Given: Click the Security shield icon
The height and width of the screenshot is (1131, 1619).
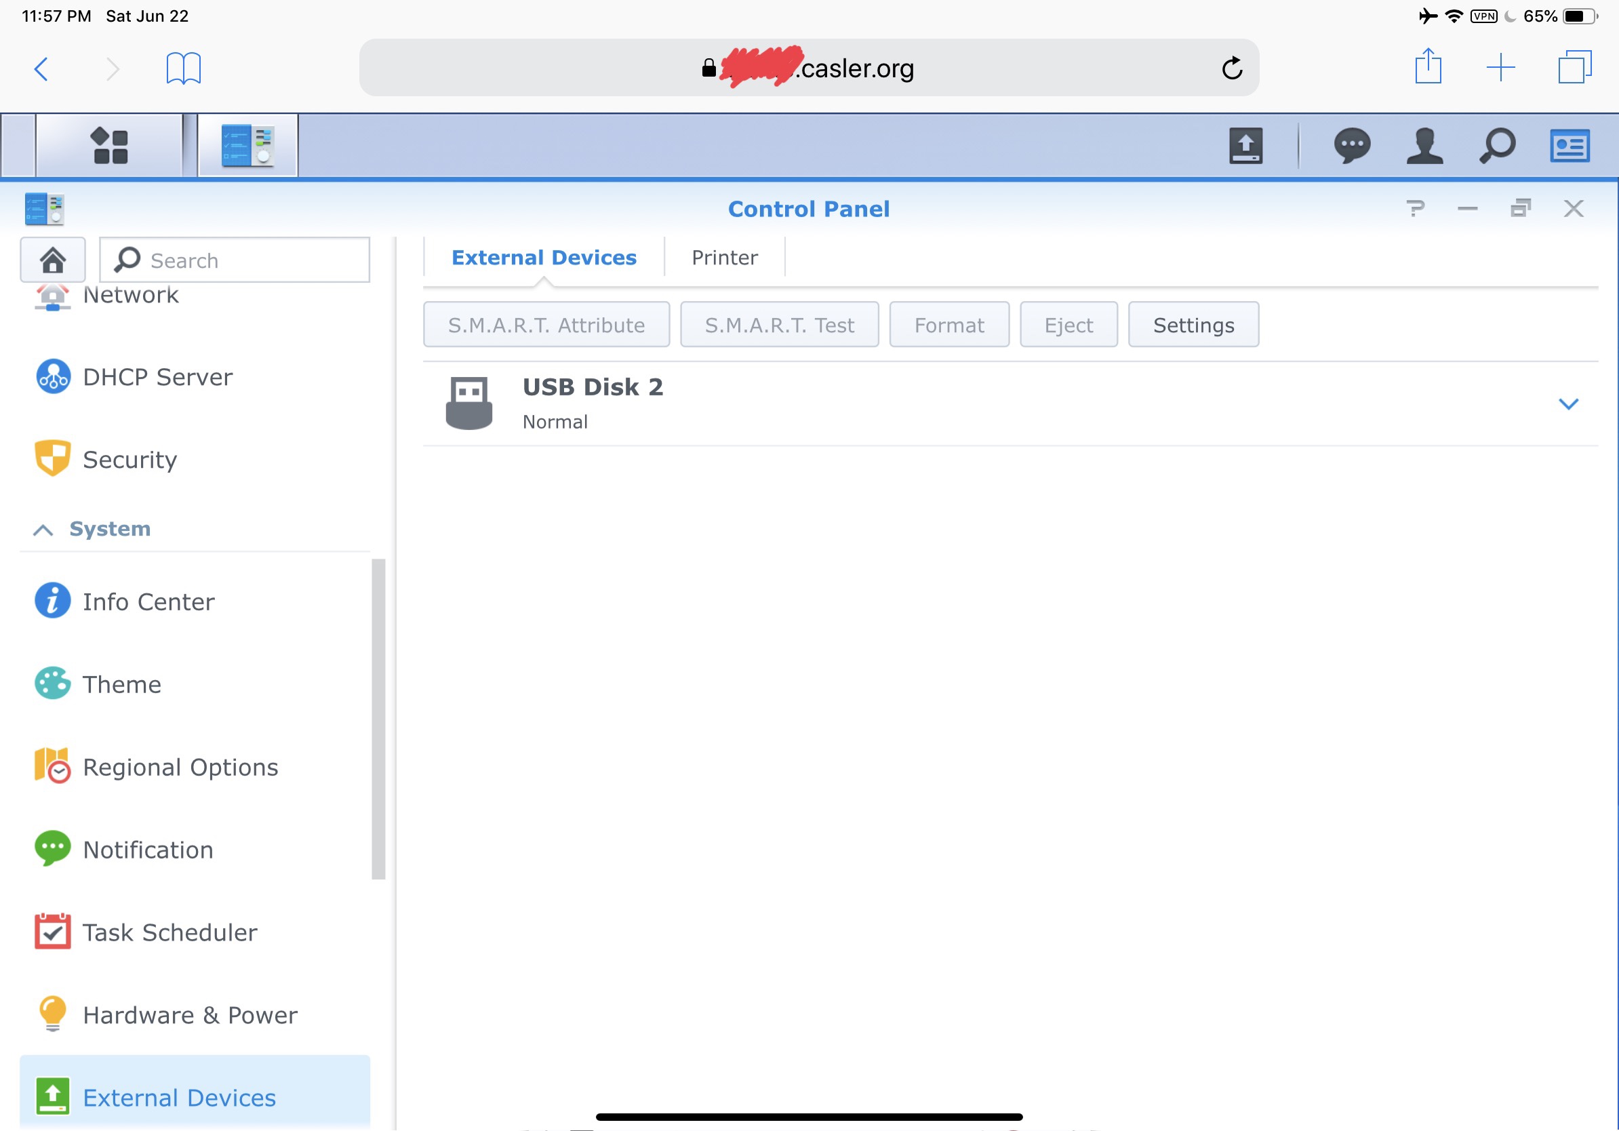Looking at the screenshot, I should 53,458.
